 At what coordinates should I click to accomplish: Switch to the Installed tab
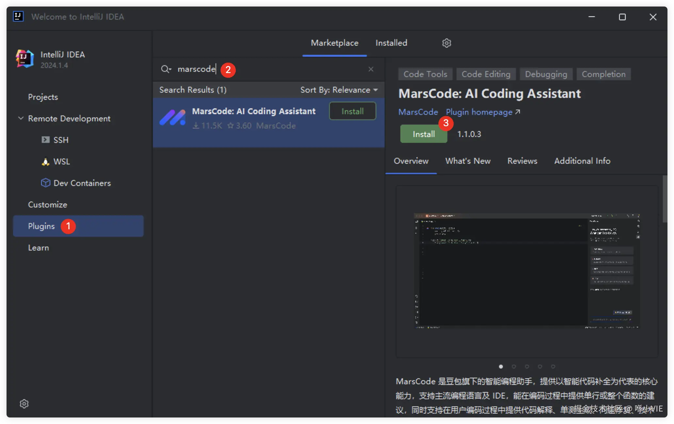[391, 43]
